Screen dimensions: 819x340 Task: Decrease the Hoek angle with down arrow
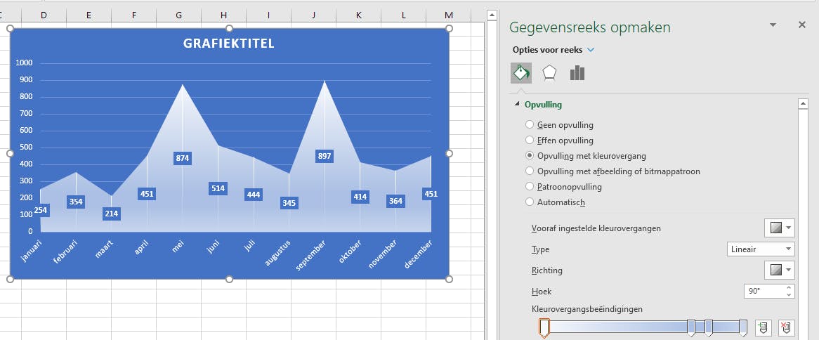789,294
